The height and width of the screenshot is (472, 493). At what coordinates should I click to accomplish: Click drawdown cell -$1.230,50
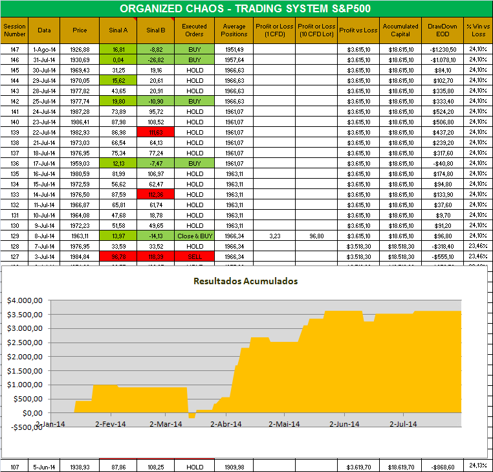443,49
